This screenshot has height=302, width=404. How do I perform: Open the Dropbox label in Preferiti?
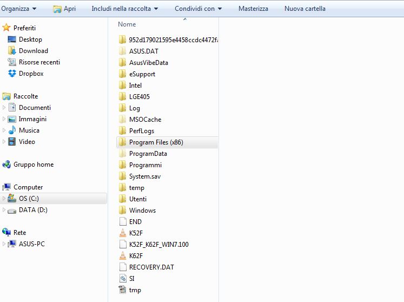point(31,74)
